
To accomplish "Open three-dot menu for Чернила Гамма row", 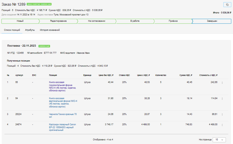I will pos(222,115).
